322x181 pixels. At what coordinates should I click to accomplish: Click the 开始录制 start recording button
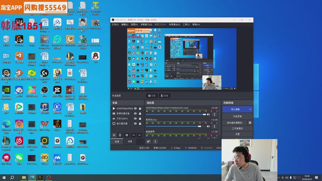click(237, 116)
